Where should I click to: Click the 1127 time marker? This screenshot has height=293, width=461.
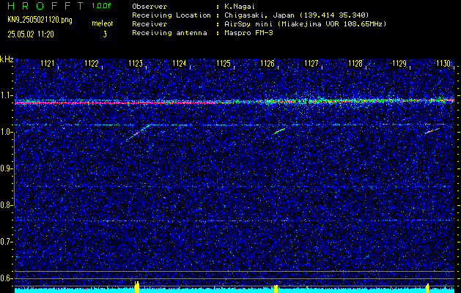point(311,64)
